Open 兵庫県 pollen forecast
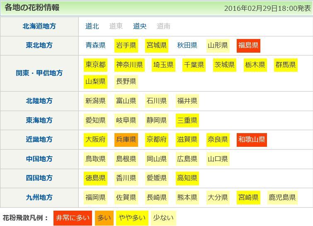 pos(126,140)
